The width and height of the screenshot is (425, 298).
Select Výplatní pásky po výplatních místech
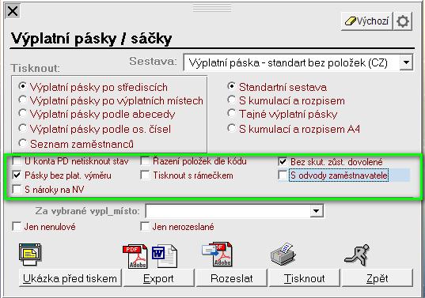click(x=111, y=100)
